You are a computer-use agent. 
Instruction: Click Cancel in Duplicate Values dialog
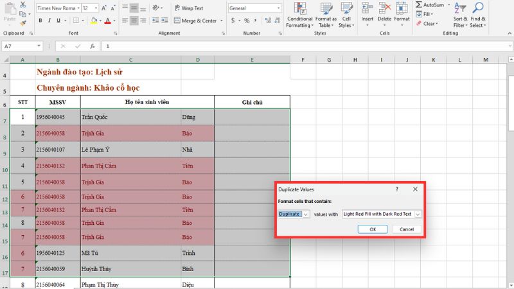click(x=406, y=229)
